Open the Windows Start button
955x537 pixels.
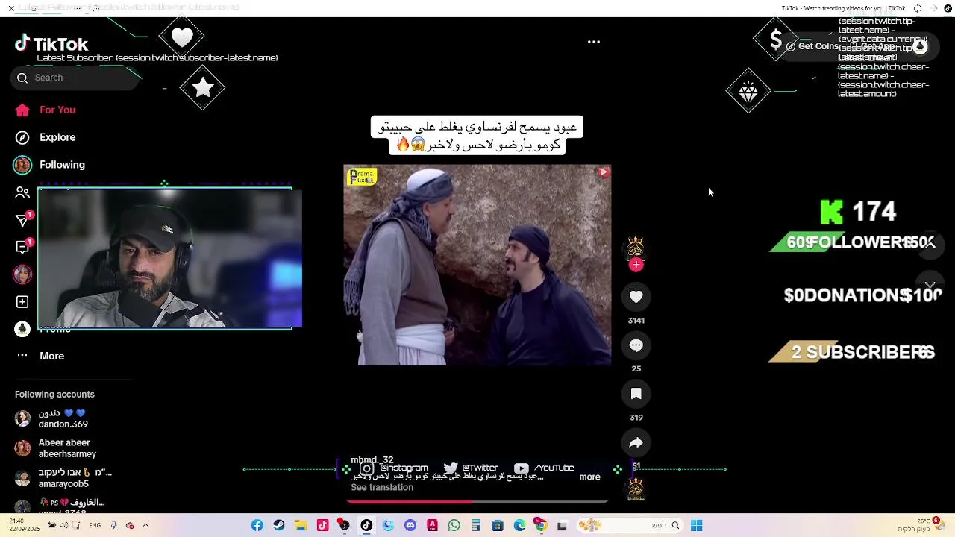point(696,526)
